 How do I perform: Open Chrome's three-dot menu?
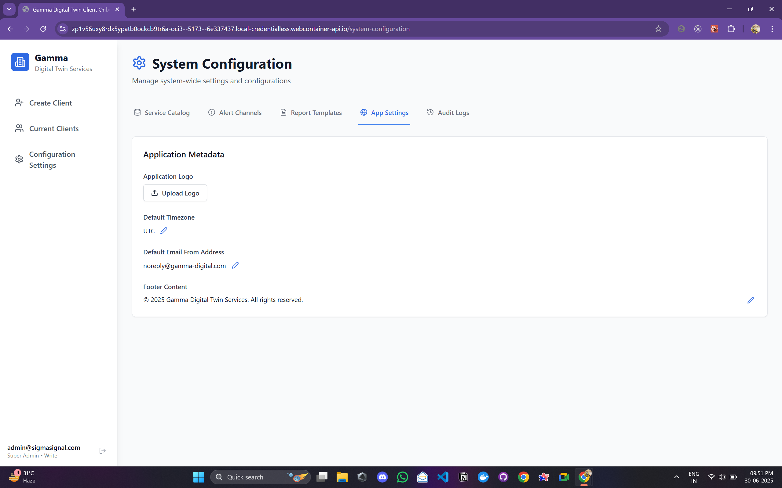tap(772, 29)
